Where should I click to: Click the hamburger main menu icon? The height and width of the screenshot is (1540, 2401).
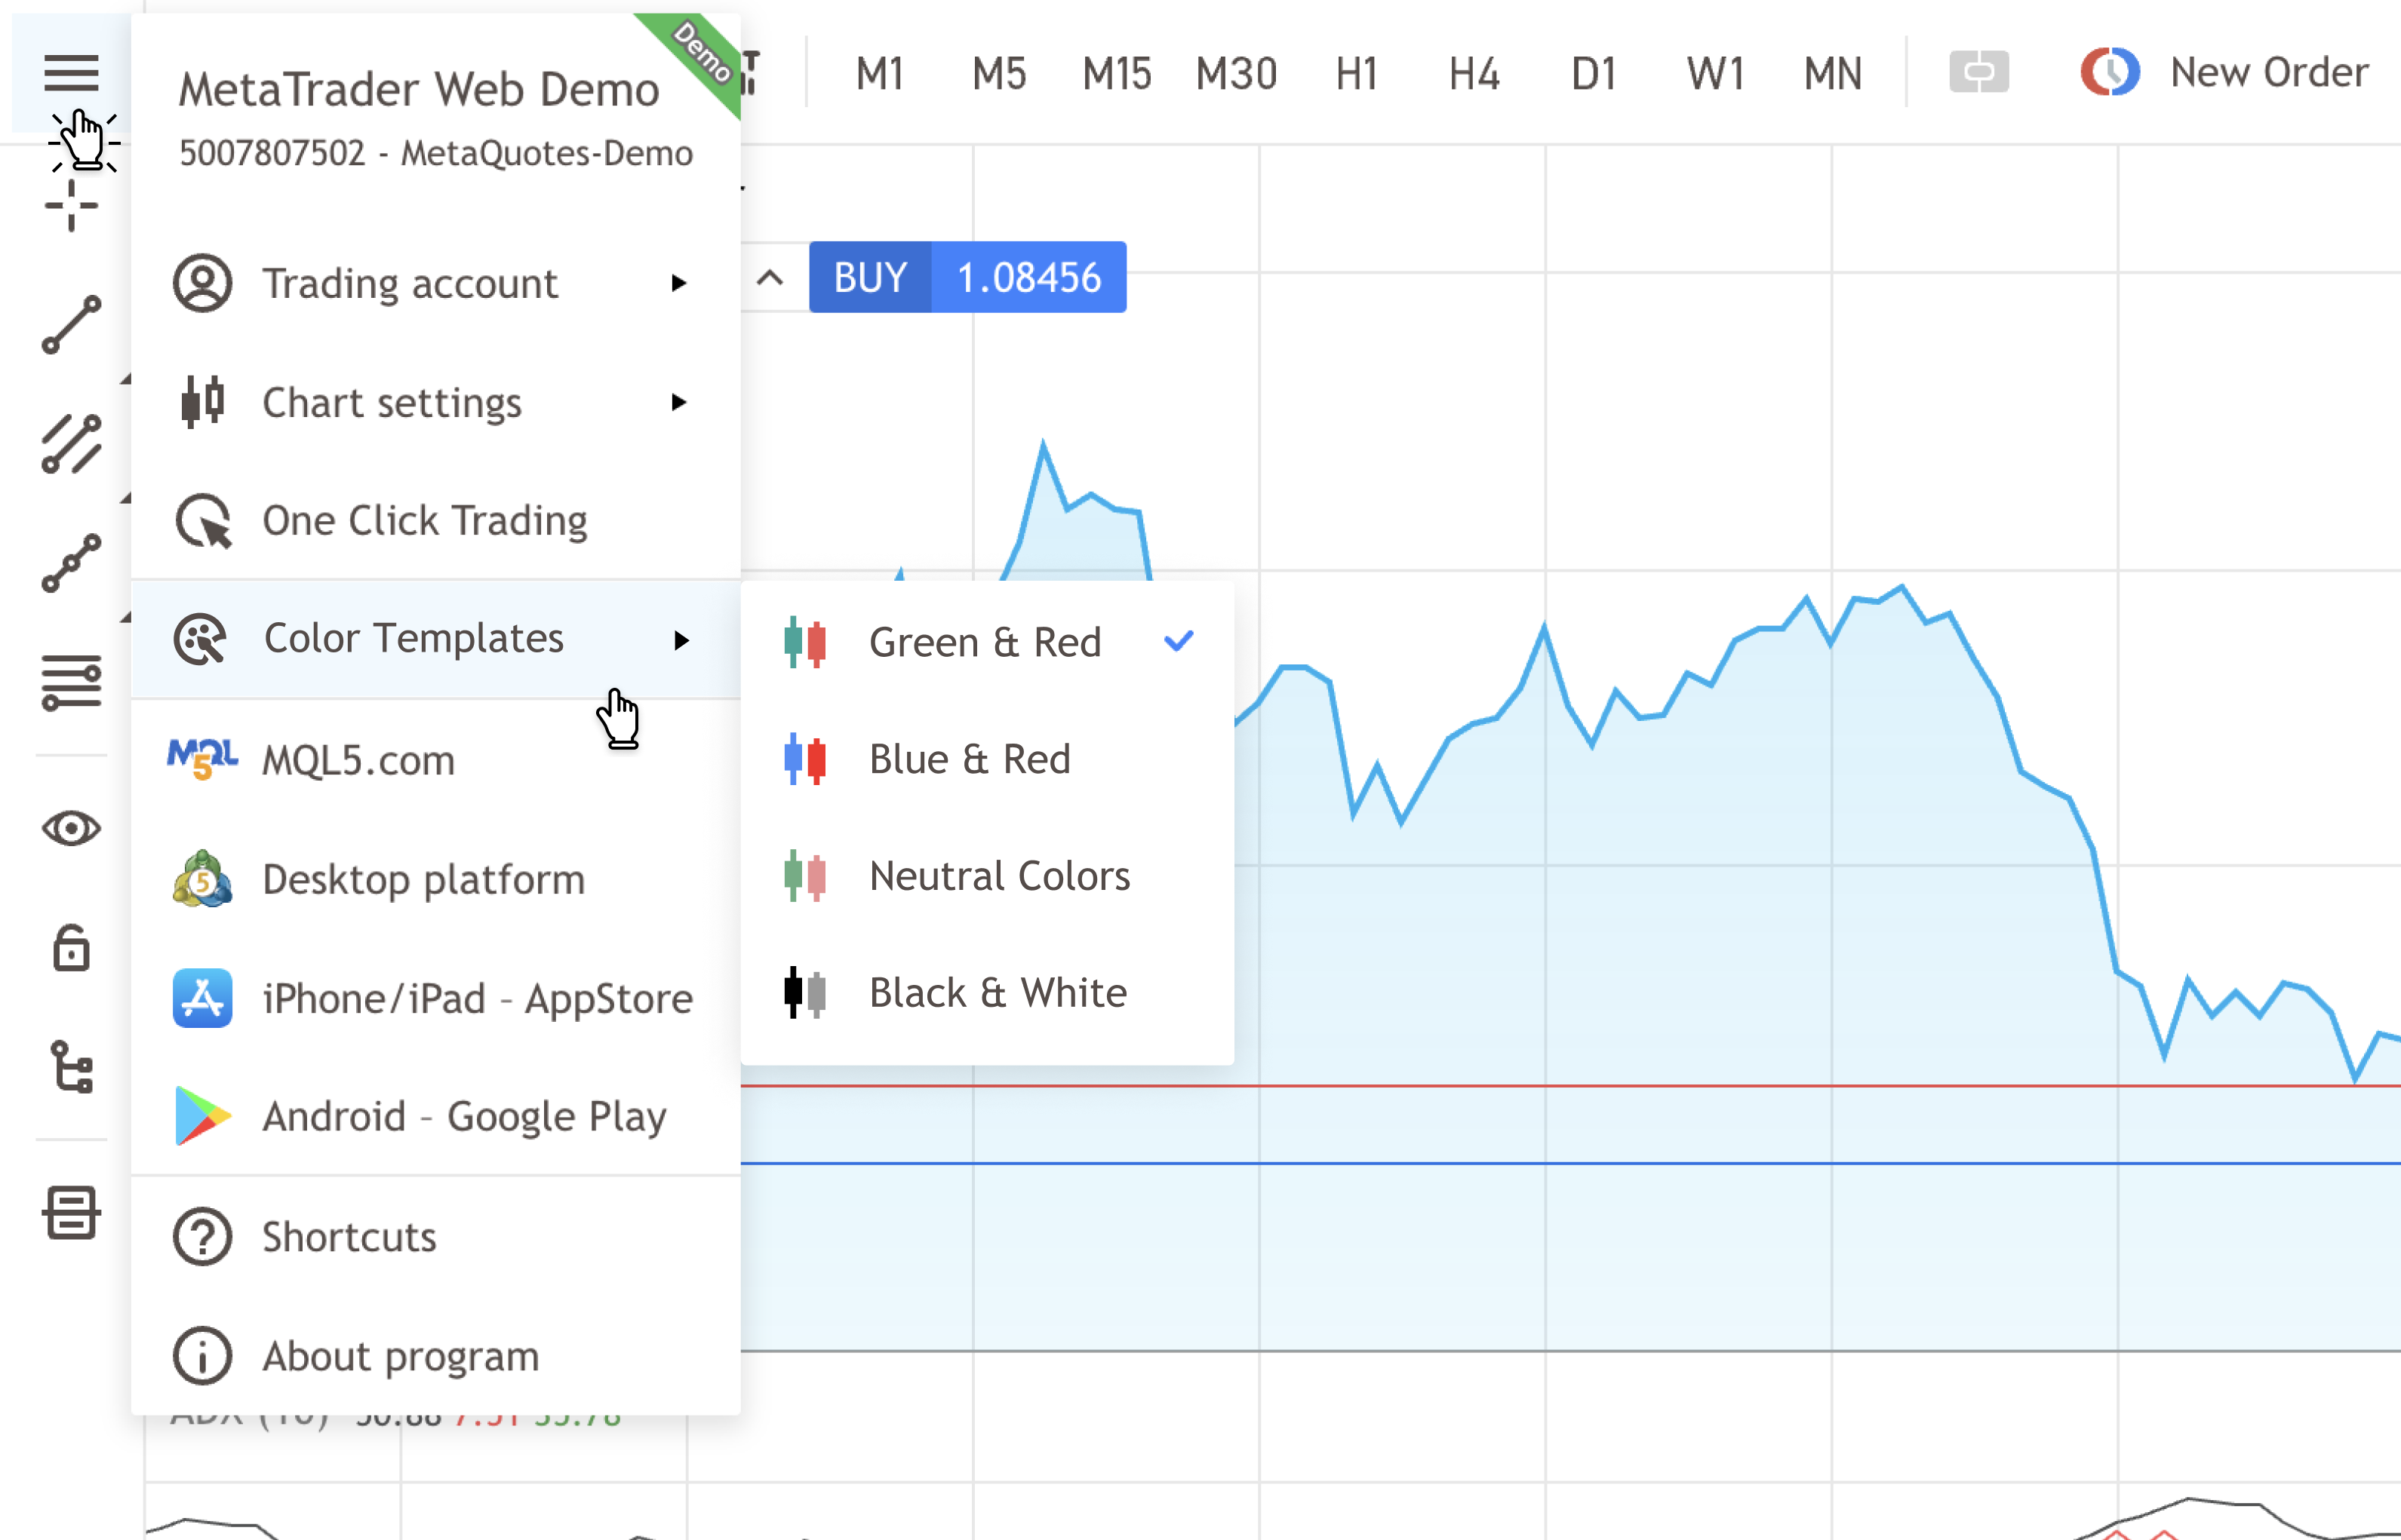click(71, 72)
